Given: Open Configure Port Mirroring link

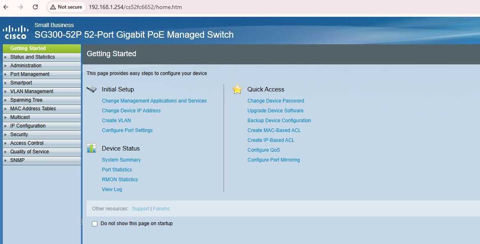Looking at the screenshot, I should coord(274,160).
